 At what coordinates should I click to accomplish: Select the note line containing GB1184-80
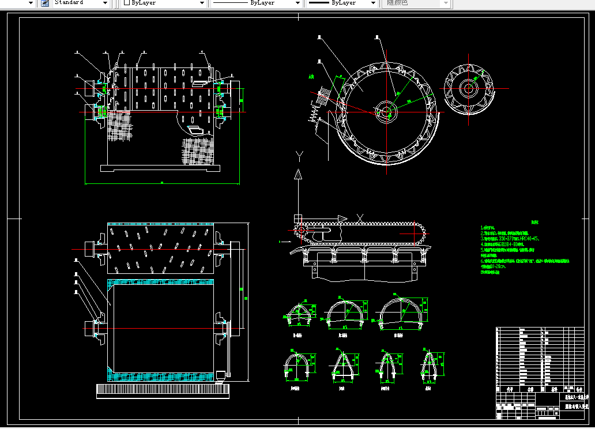point(502,244)
